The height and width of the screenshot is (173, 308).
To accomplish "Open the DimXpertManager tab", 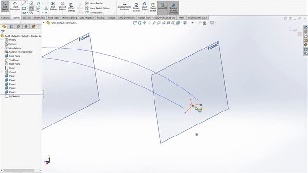I will coord(26,26).
